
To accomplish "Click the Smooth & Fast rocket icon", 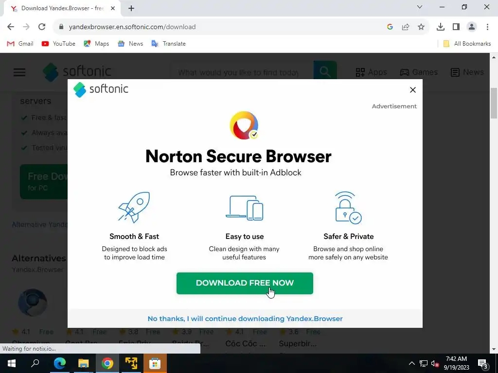I will click(x=134, y=207).
